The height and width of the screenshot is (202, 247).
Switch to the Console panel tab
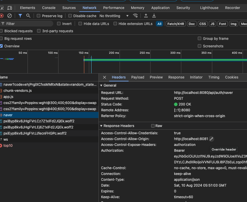[x=49, y=8]
